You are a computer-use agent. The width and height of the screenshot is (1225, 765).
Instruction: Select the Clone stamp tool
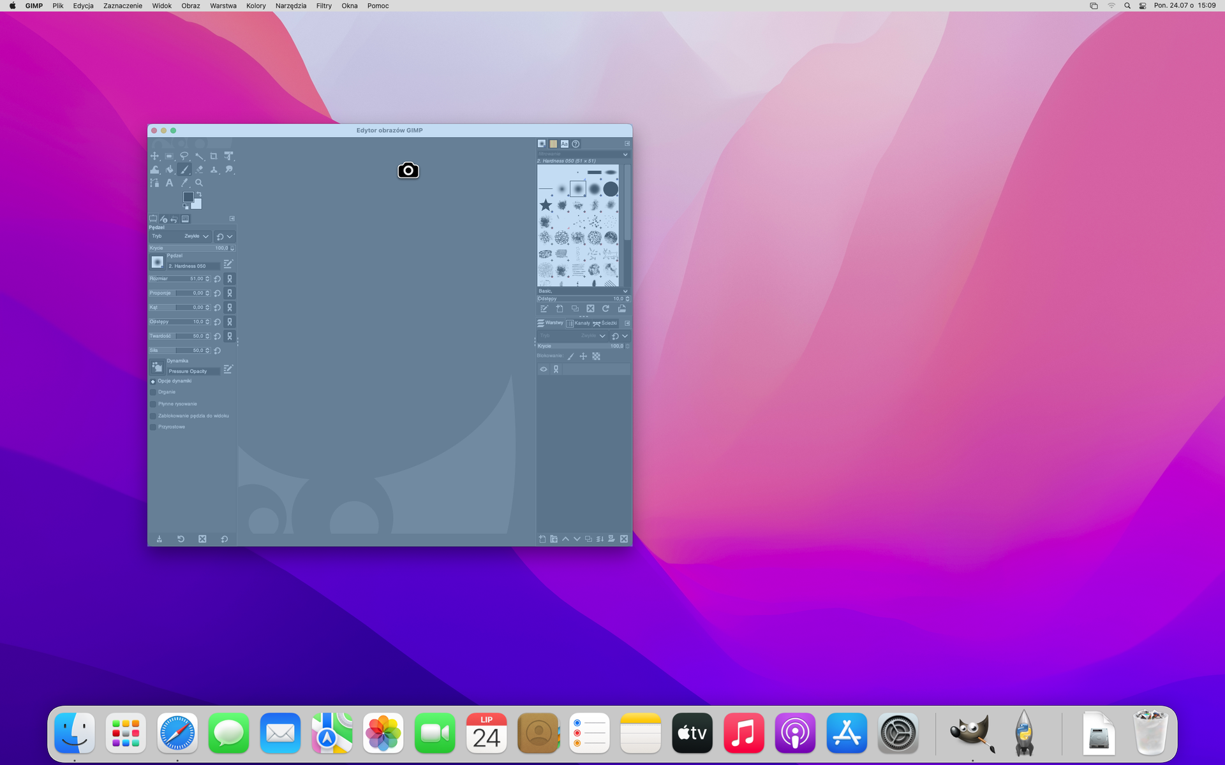[214, 170]
